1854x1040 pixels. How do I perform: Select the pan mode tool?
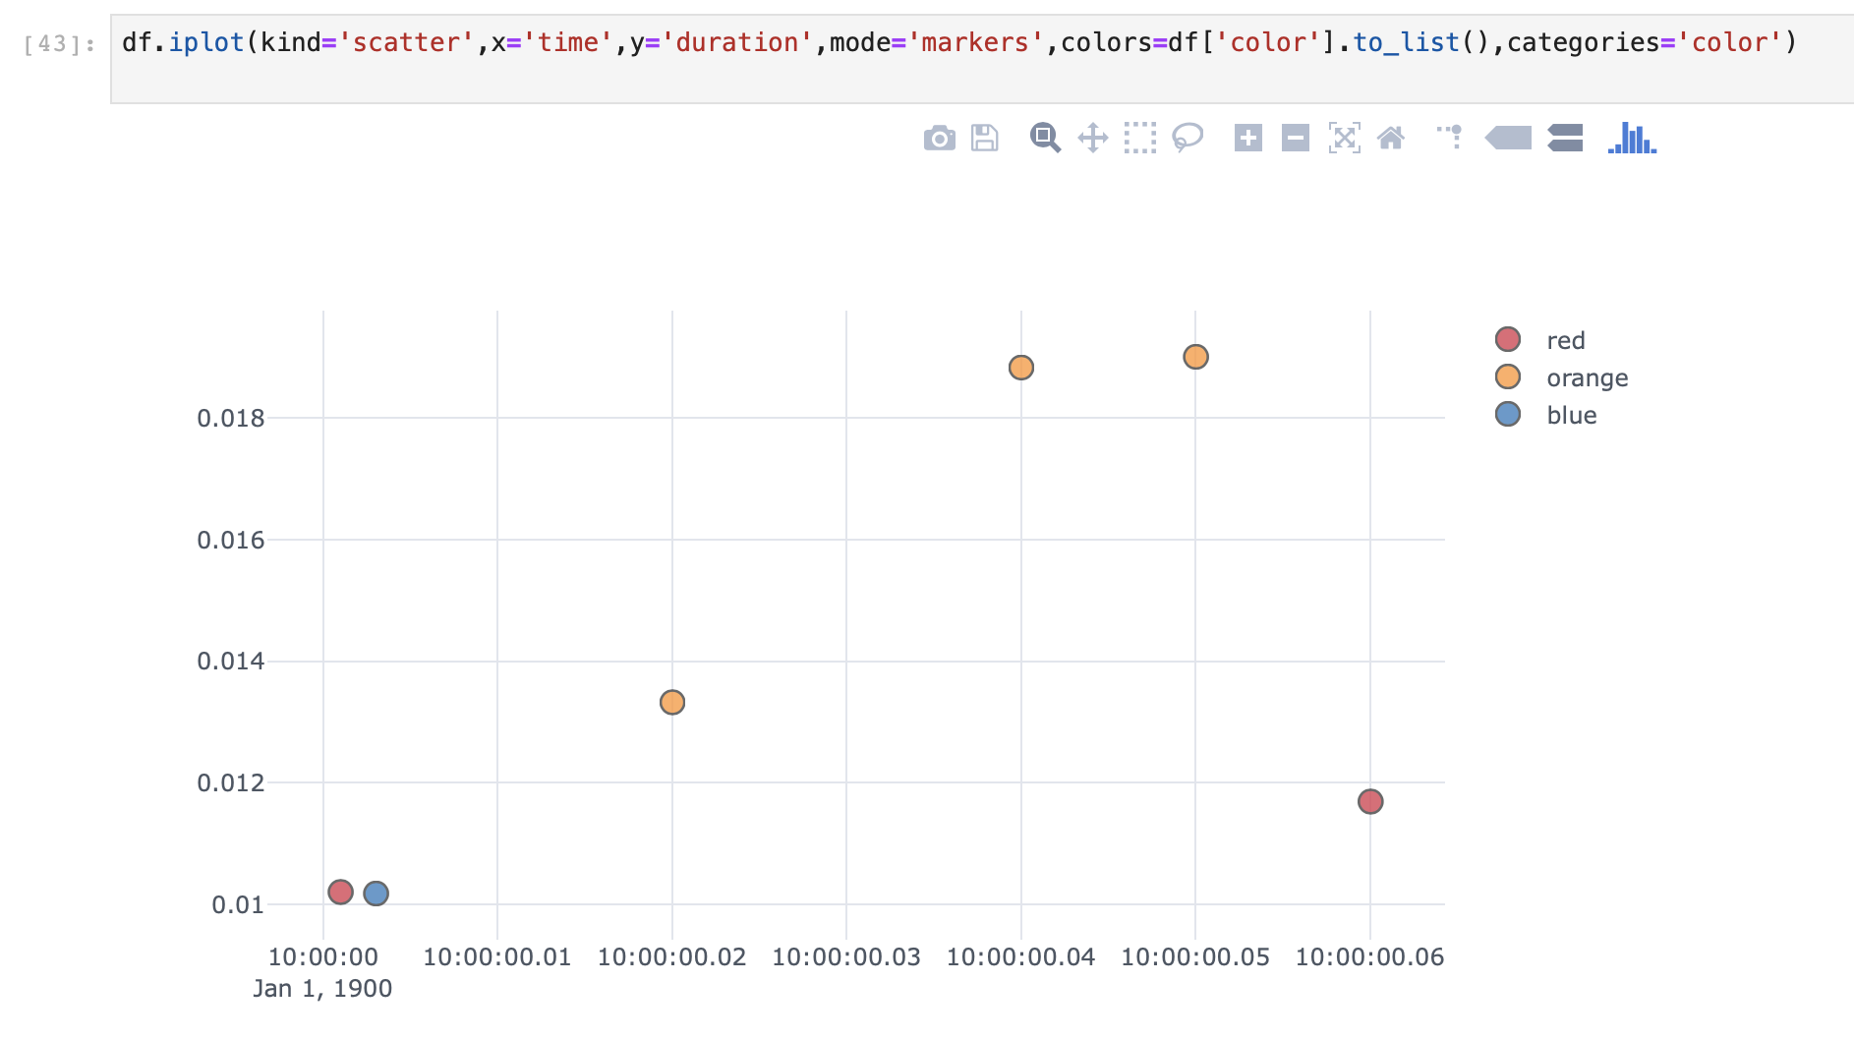coord(1093,139)
